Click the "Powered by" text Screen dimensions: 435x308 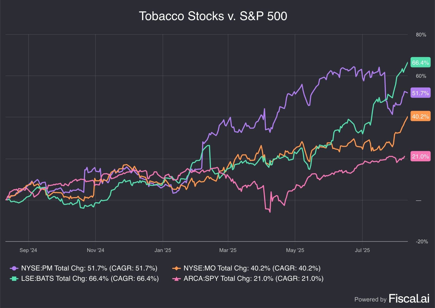click(x=370, y=299)
